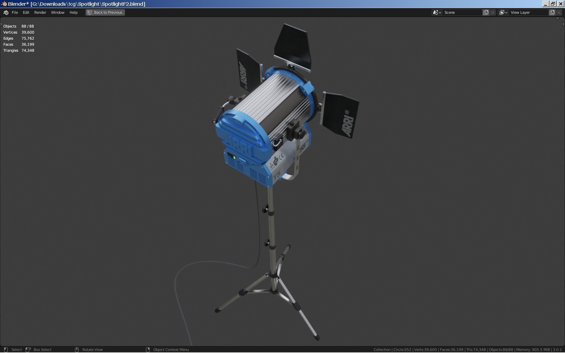Screen dimensions: 565x353
Task: Open the view layer browse dropdown
Action: tap(503, 12)
